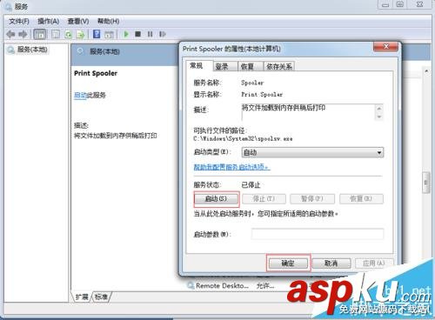Viewport: 435px width, 320px height.
Task: Switch to the 标准 bottom tab
Action: 101,297
